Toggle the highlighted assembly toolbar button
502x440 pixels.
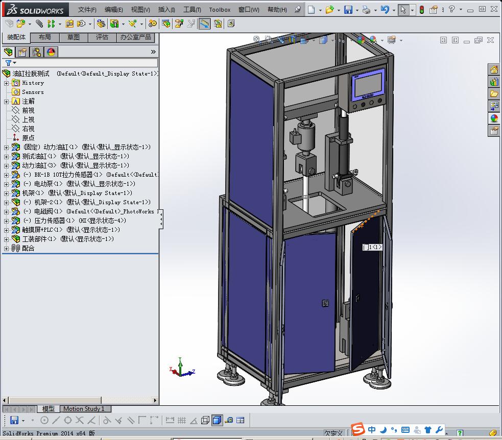coord(204,23)
